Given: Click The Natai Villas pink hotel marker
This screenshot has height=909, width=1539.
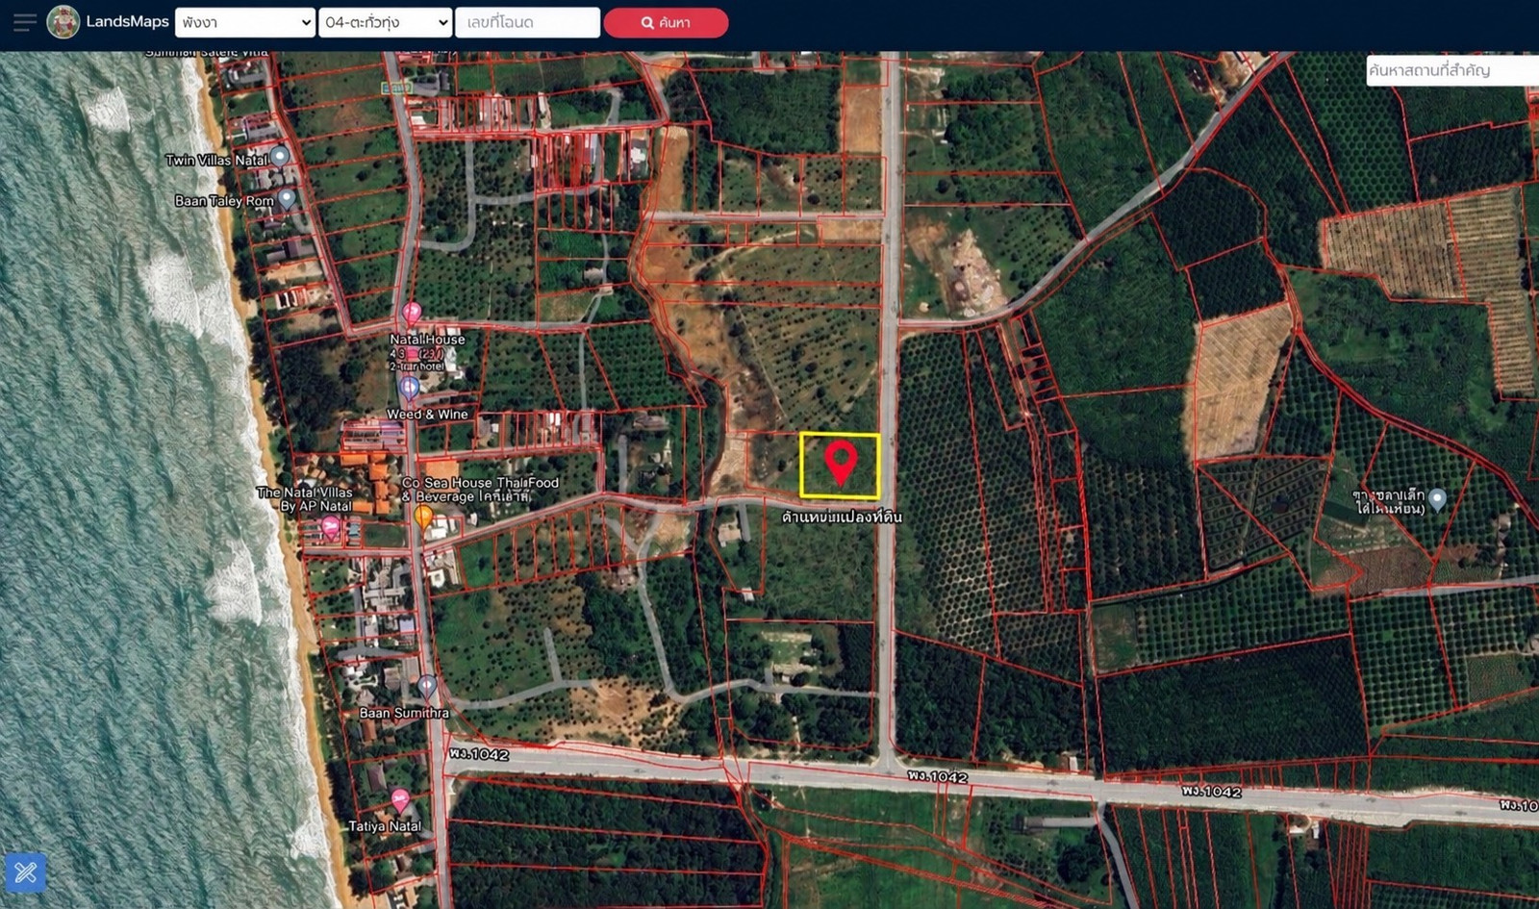Looking at the screenshot, I should 331,527.
